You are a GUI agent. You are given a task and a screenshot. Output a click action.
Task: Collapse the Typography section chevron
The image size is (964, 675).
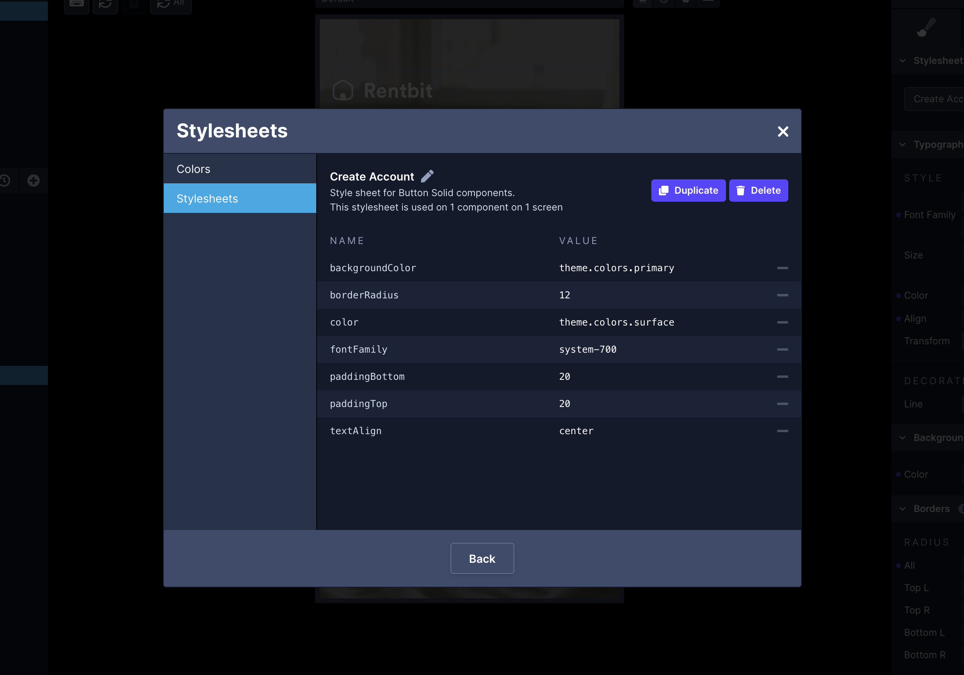click(x=902, y=145)
